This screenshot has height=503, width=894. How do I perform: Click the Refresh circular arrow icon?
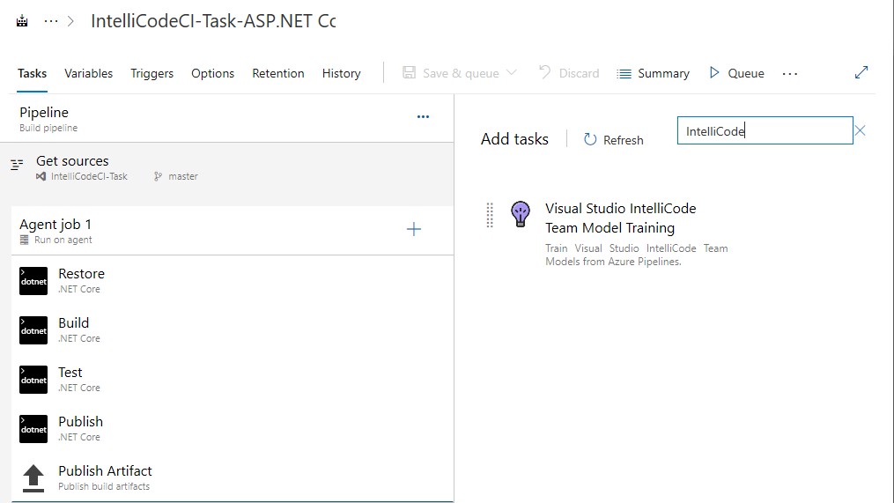tap(590, 139)
